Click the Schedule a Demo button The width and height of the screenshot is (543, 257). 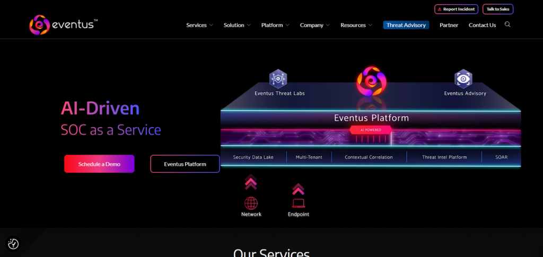tap(99, 164)
